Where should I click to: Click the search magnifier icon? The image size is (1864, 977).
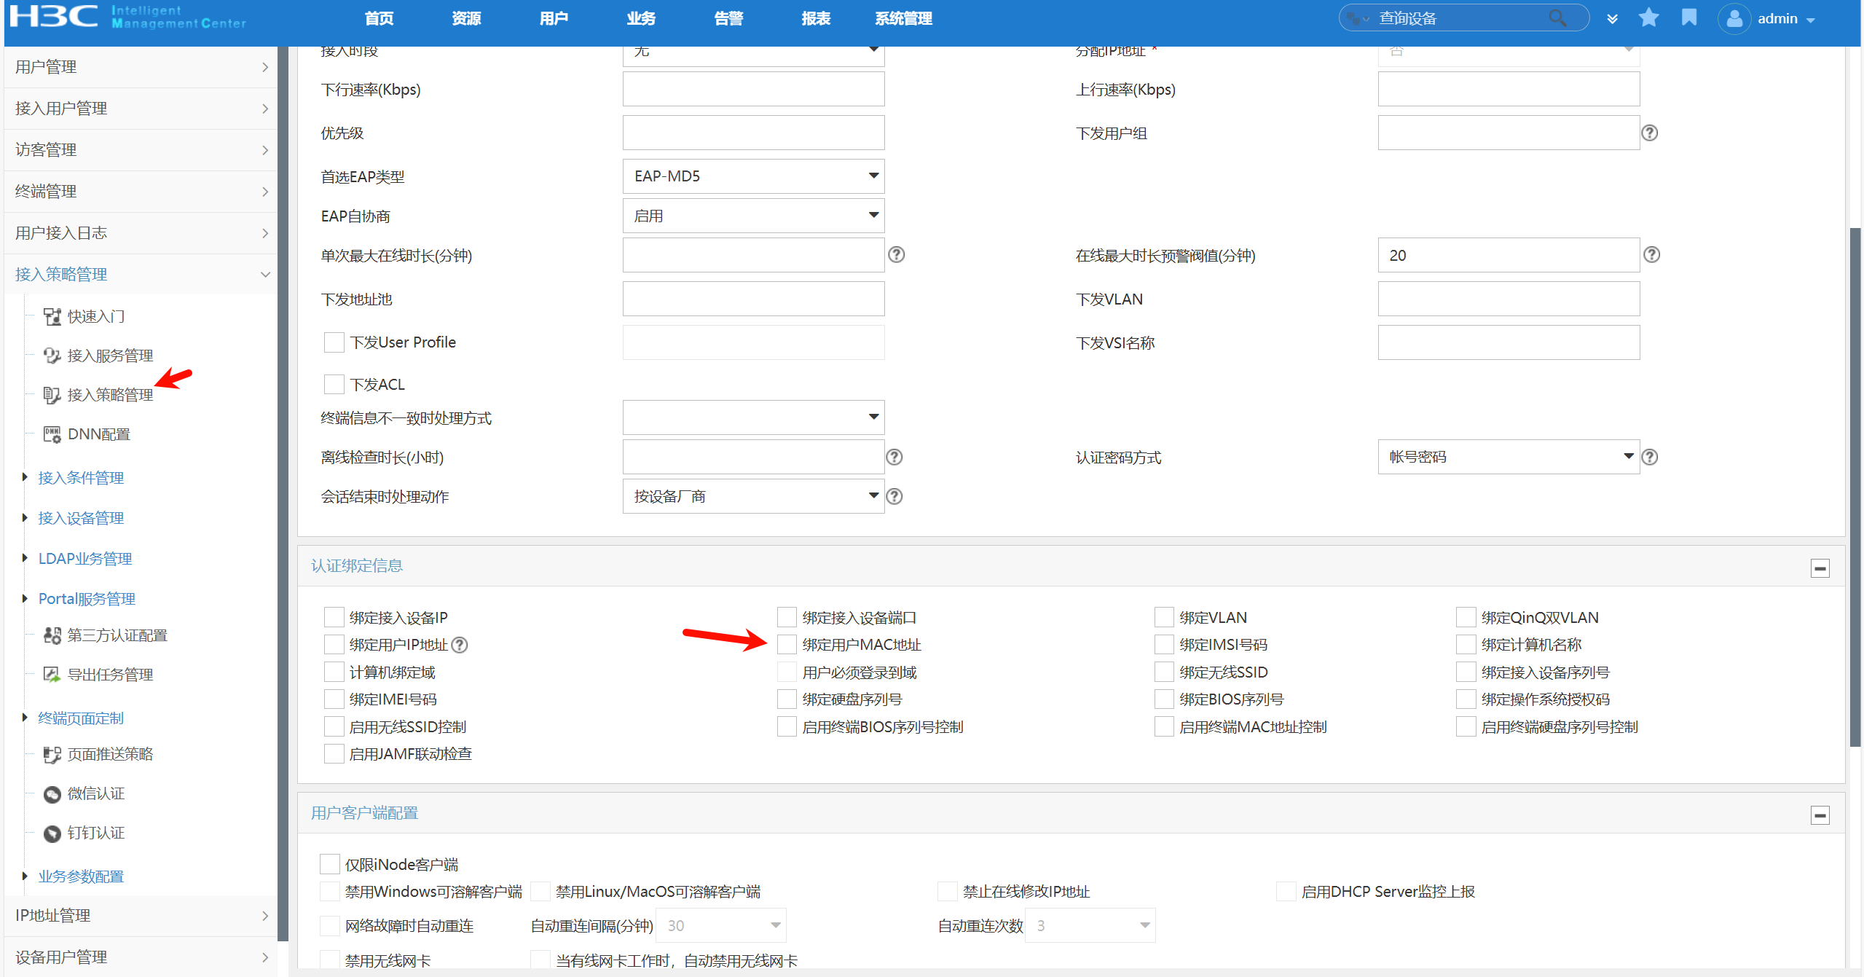coord(1557,18)
